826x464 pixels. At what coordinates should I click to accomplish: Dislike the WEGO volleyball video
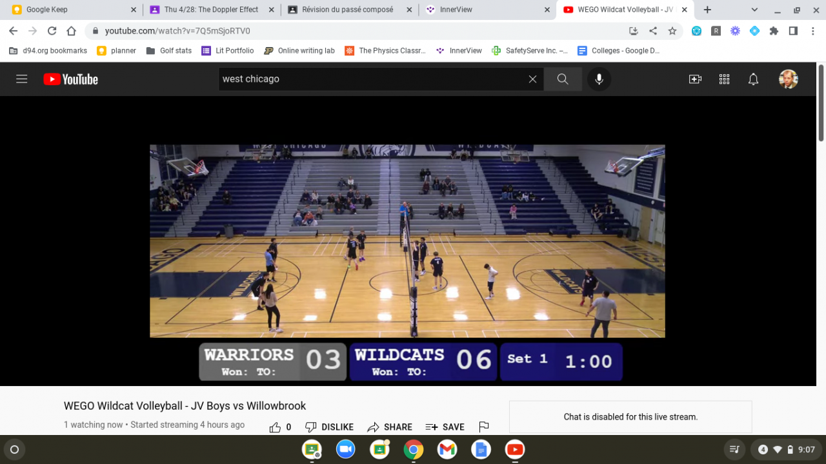pos(329,427)
